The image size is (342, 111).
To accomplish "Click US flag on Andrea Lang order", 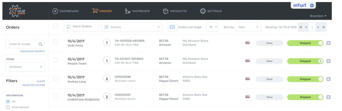I will (248, 79).
